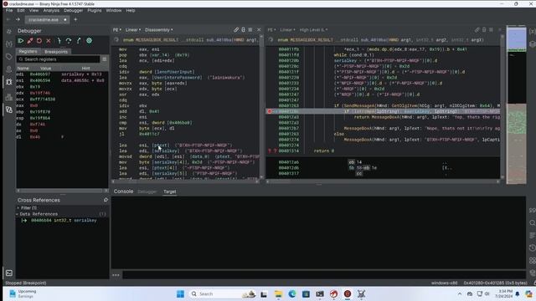The height and width of the screenshot is (301, 536).
Task: Close the disassembly pane
Action: (259, 30)
